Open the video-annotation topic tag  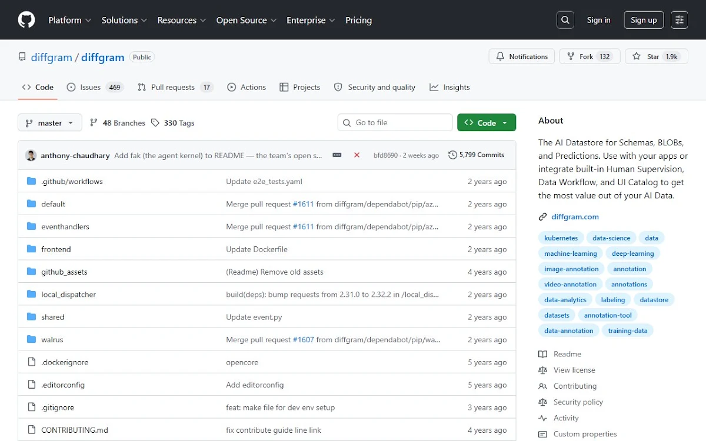click(x=571, y=284)
